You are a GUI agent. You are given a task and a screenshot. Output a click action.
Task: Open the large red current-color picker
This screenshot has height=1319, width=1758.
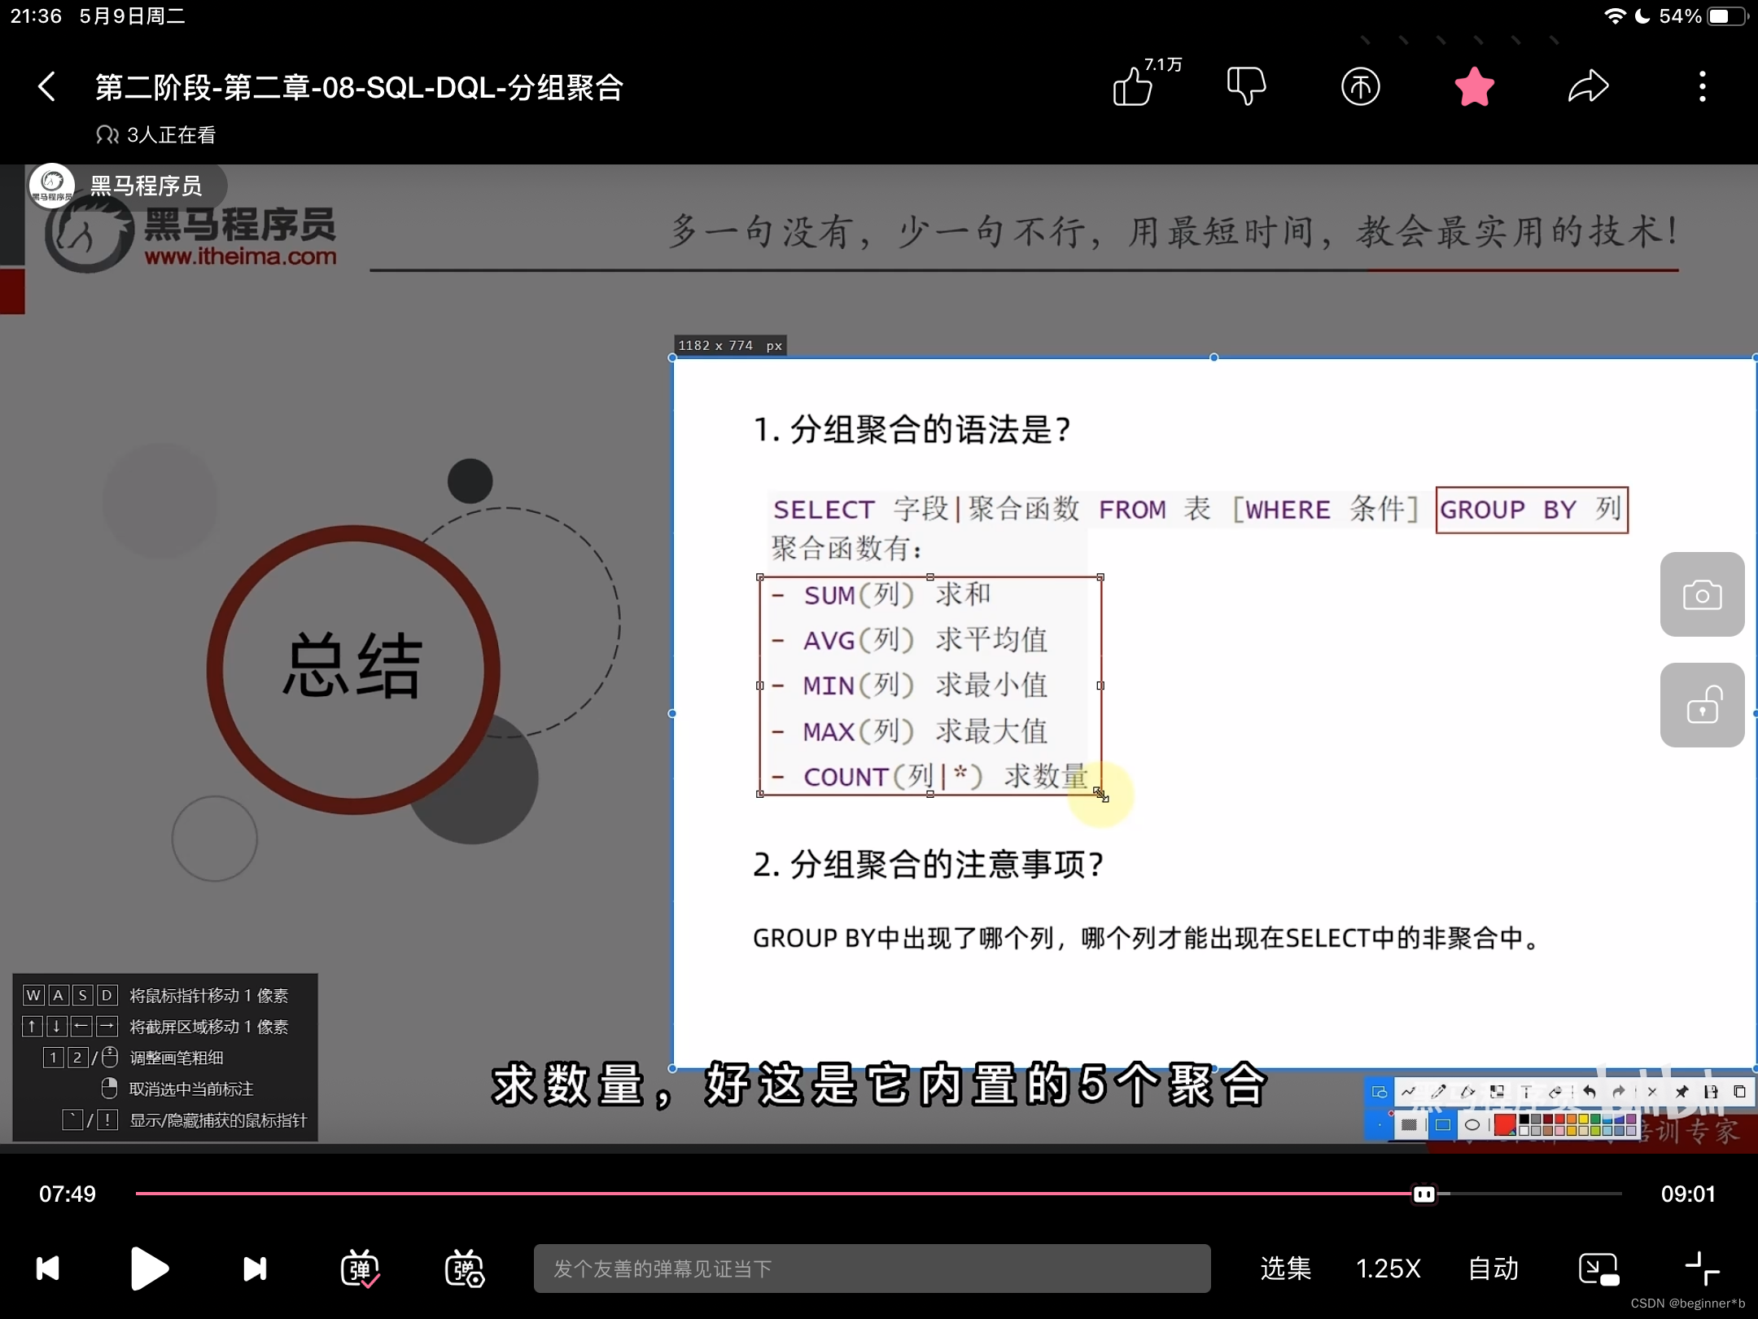point(1505,1124)
